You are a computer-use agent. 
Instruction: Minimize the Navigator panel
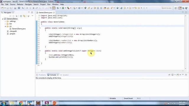coord(29,12)
